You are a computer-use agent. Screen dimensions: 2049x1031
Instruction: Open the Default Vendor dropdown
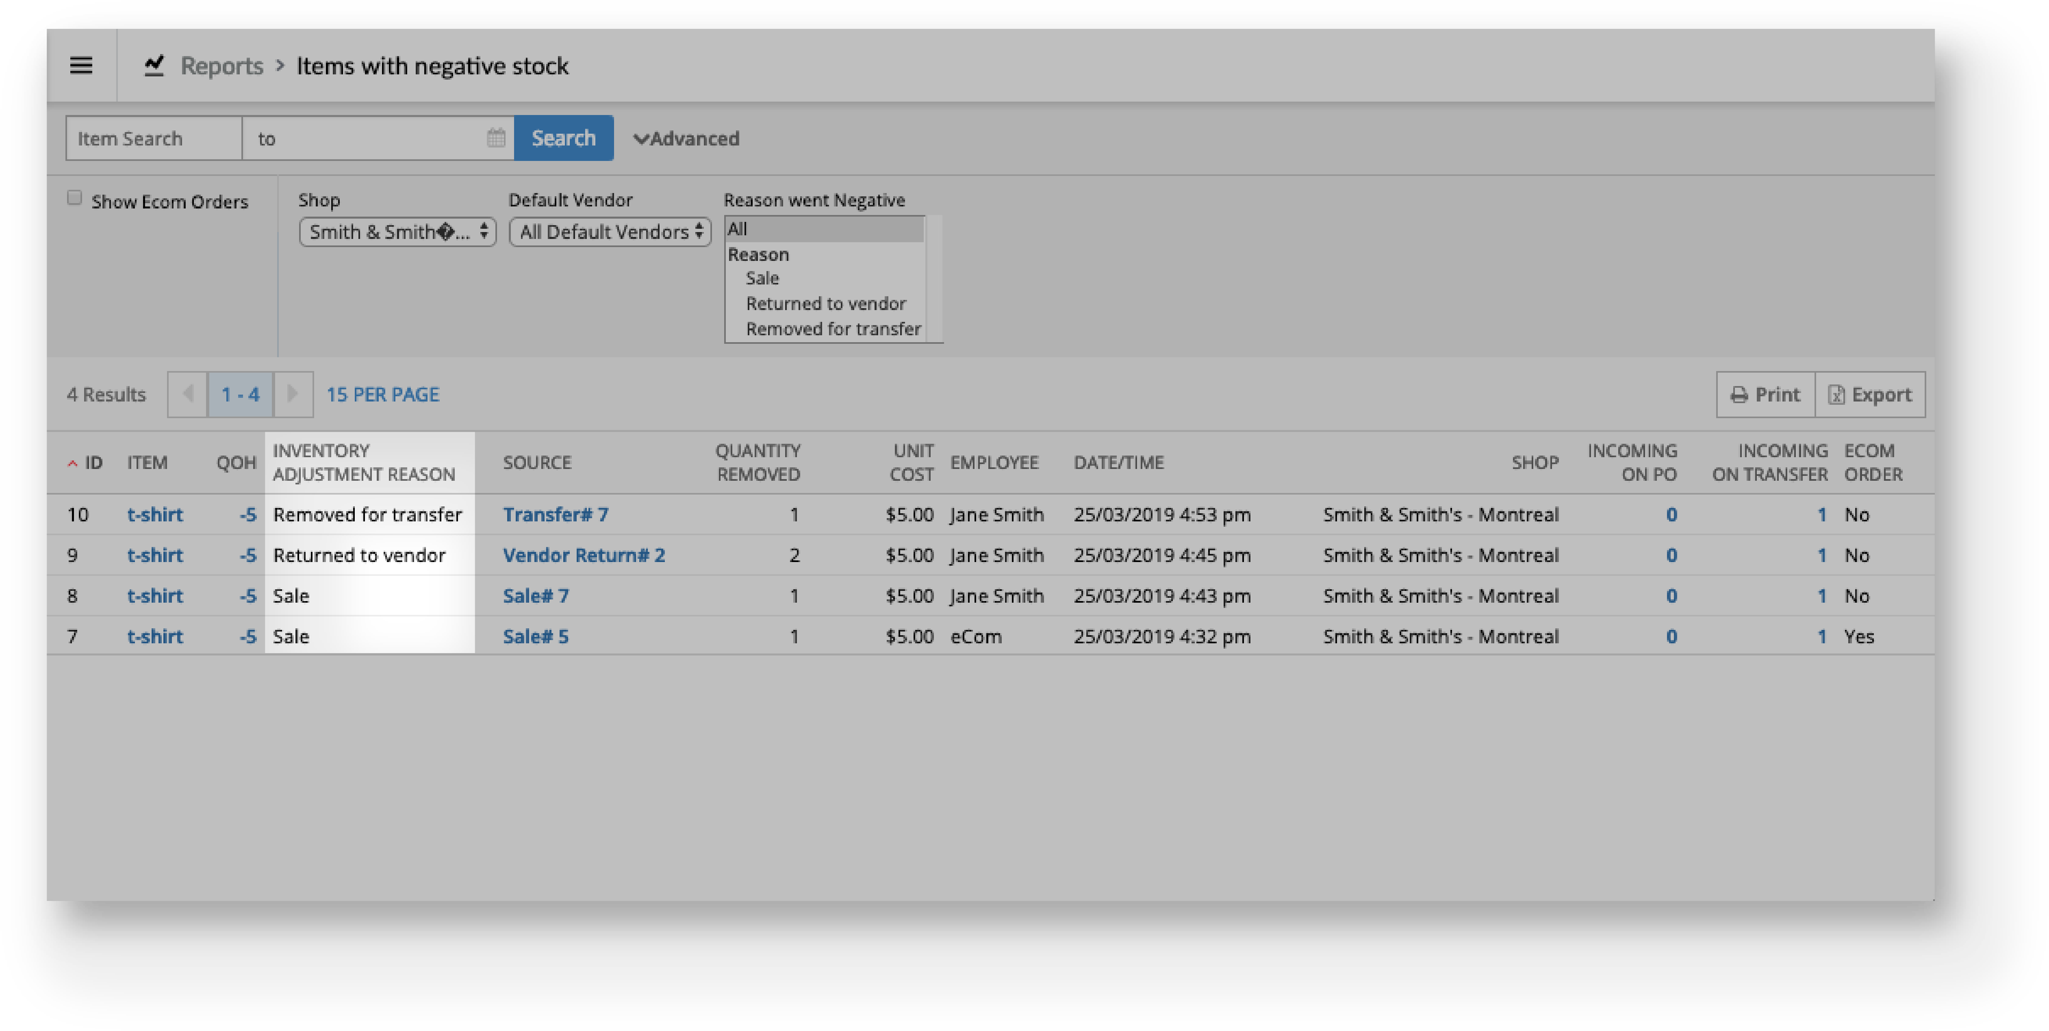click(x=610, y=232)
